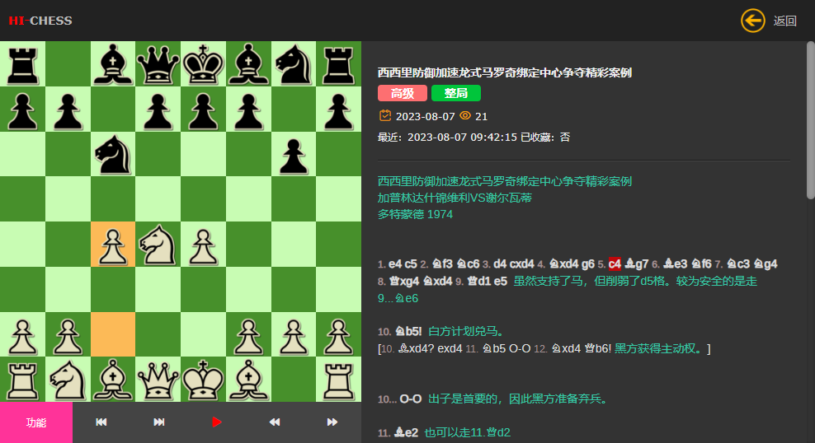Jump to first move button
This screenshot has height=443, width=815.
101,422
